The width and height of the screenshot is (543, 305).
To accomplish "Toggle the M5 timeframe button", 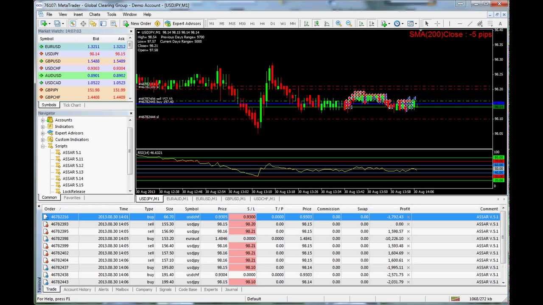I will (222, 24).
